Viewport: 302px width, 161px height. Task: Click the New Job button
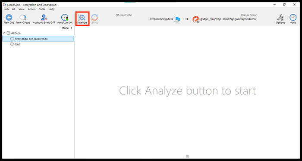(9, 19)
